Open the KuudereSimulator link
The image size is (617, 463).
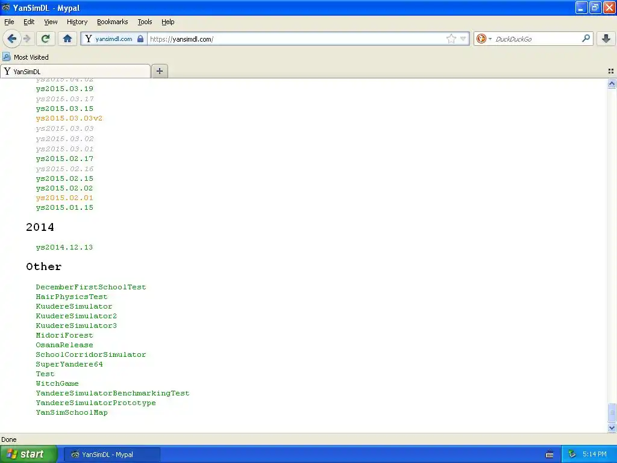pos(74,306)
